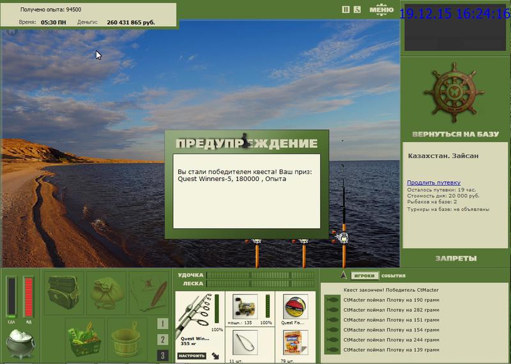511x364 pixels.
Task: Click the rod label Quest Win... 355 кг
Action: point(195,341)
